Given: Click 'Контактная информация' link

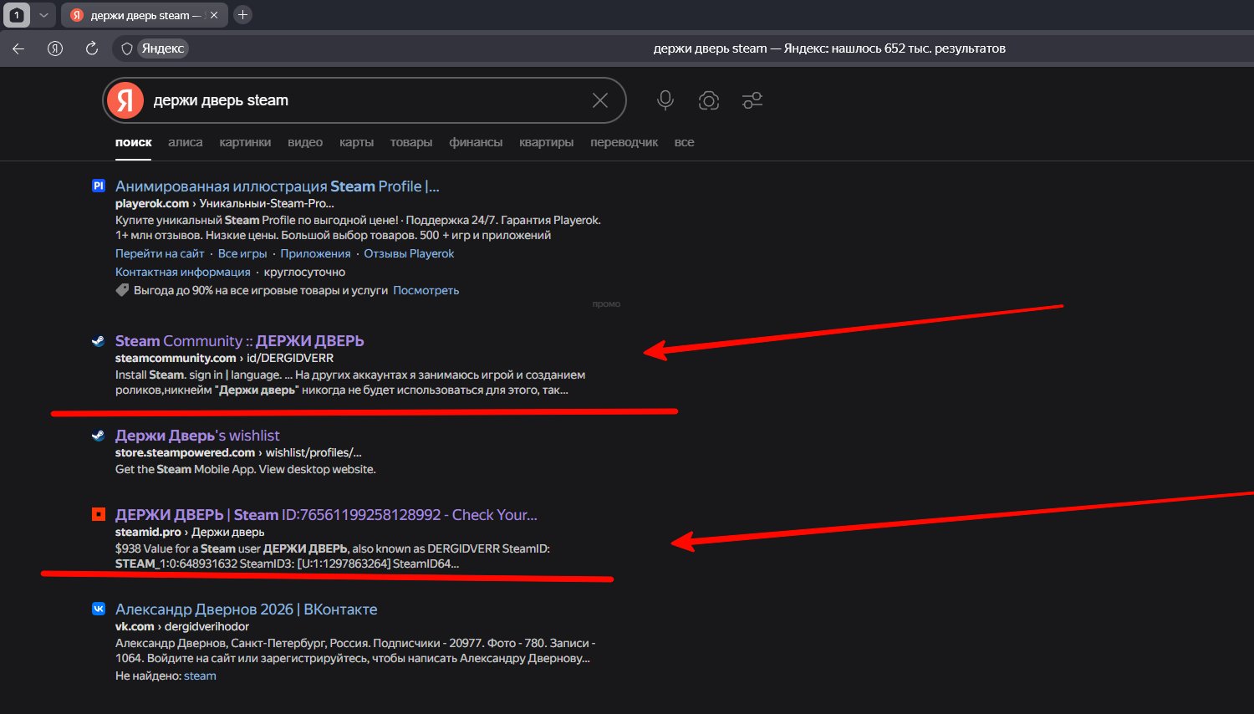Looking at the screenshot, I should (x=183, y=272).
